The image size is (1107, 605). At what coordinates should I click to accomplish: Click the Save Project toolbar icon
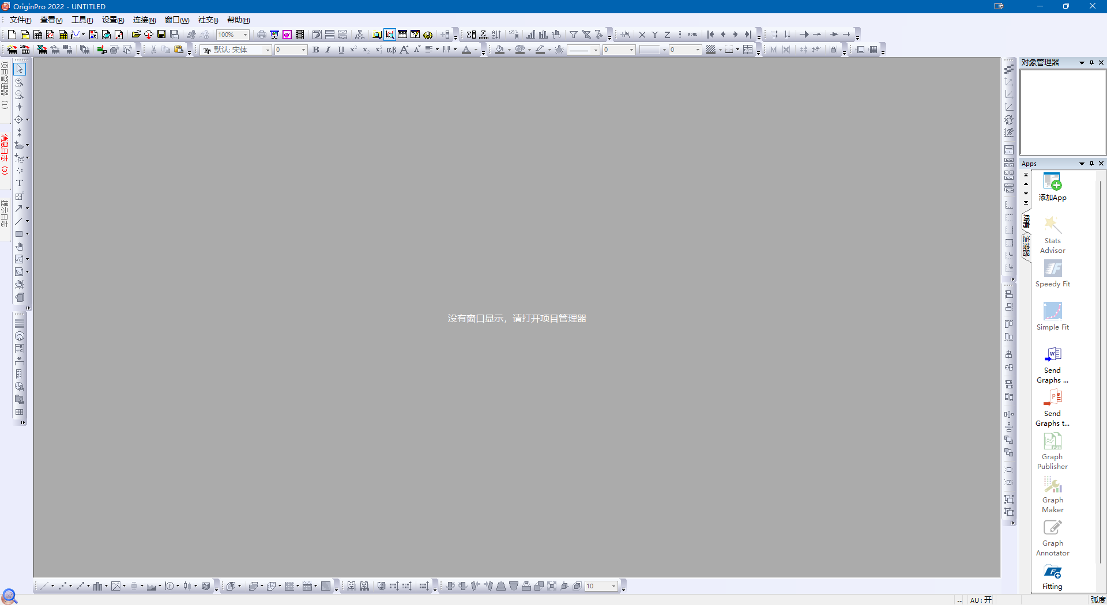[162, 35]
